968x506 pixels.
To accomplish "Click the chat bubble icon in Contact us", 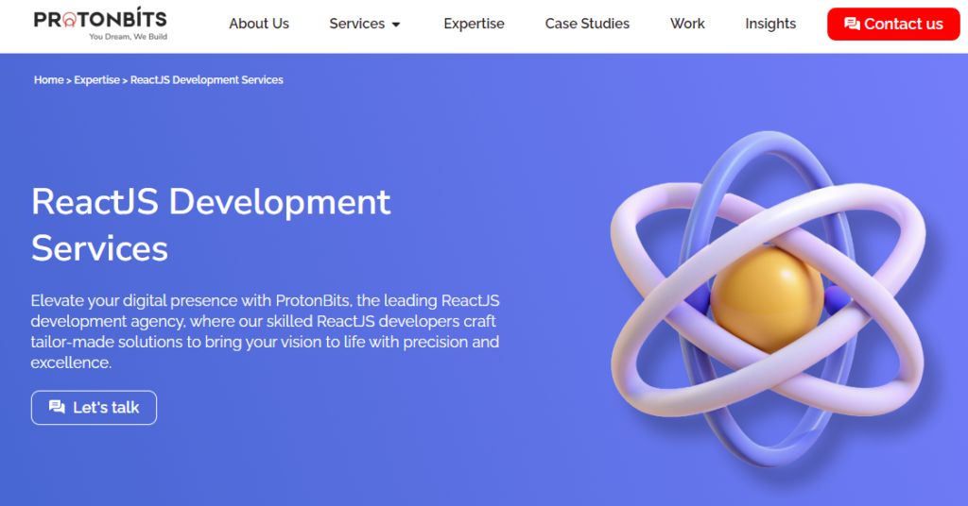I will (x=852, y=25).
